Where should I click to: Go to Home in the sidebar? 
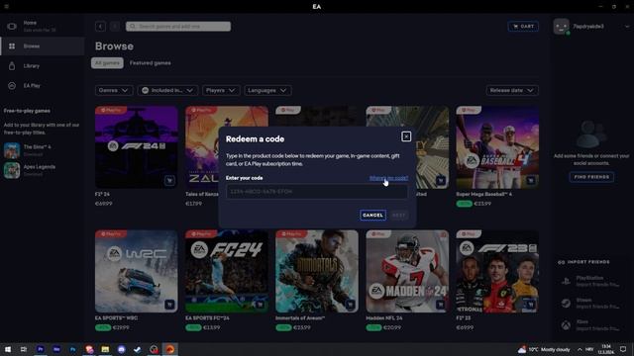[42, 27]
